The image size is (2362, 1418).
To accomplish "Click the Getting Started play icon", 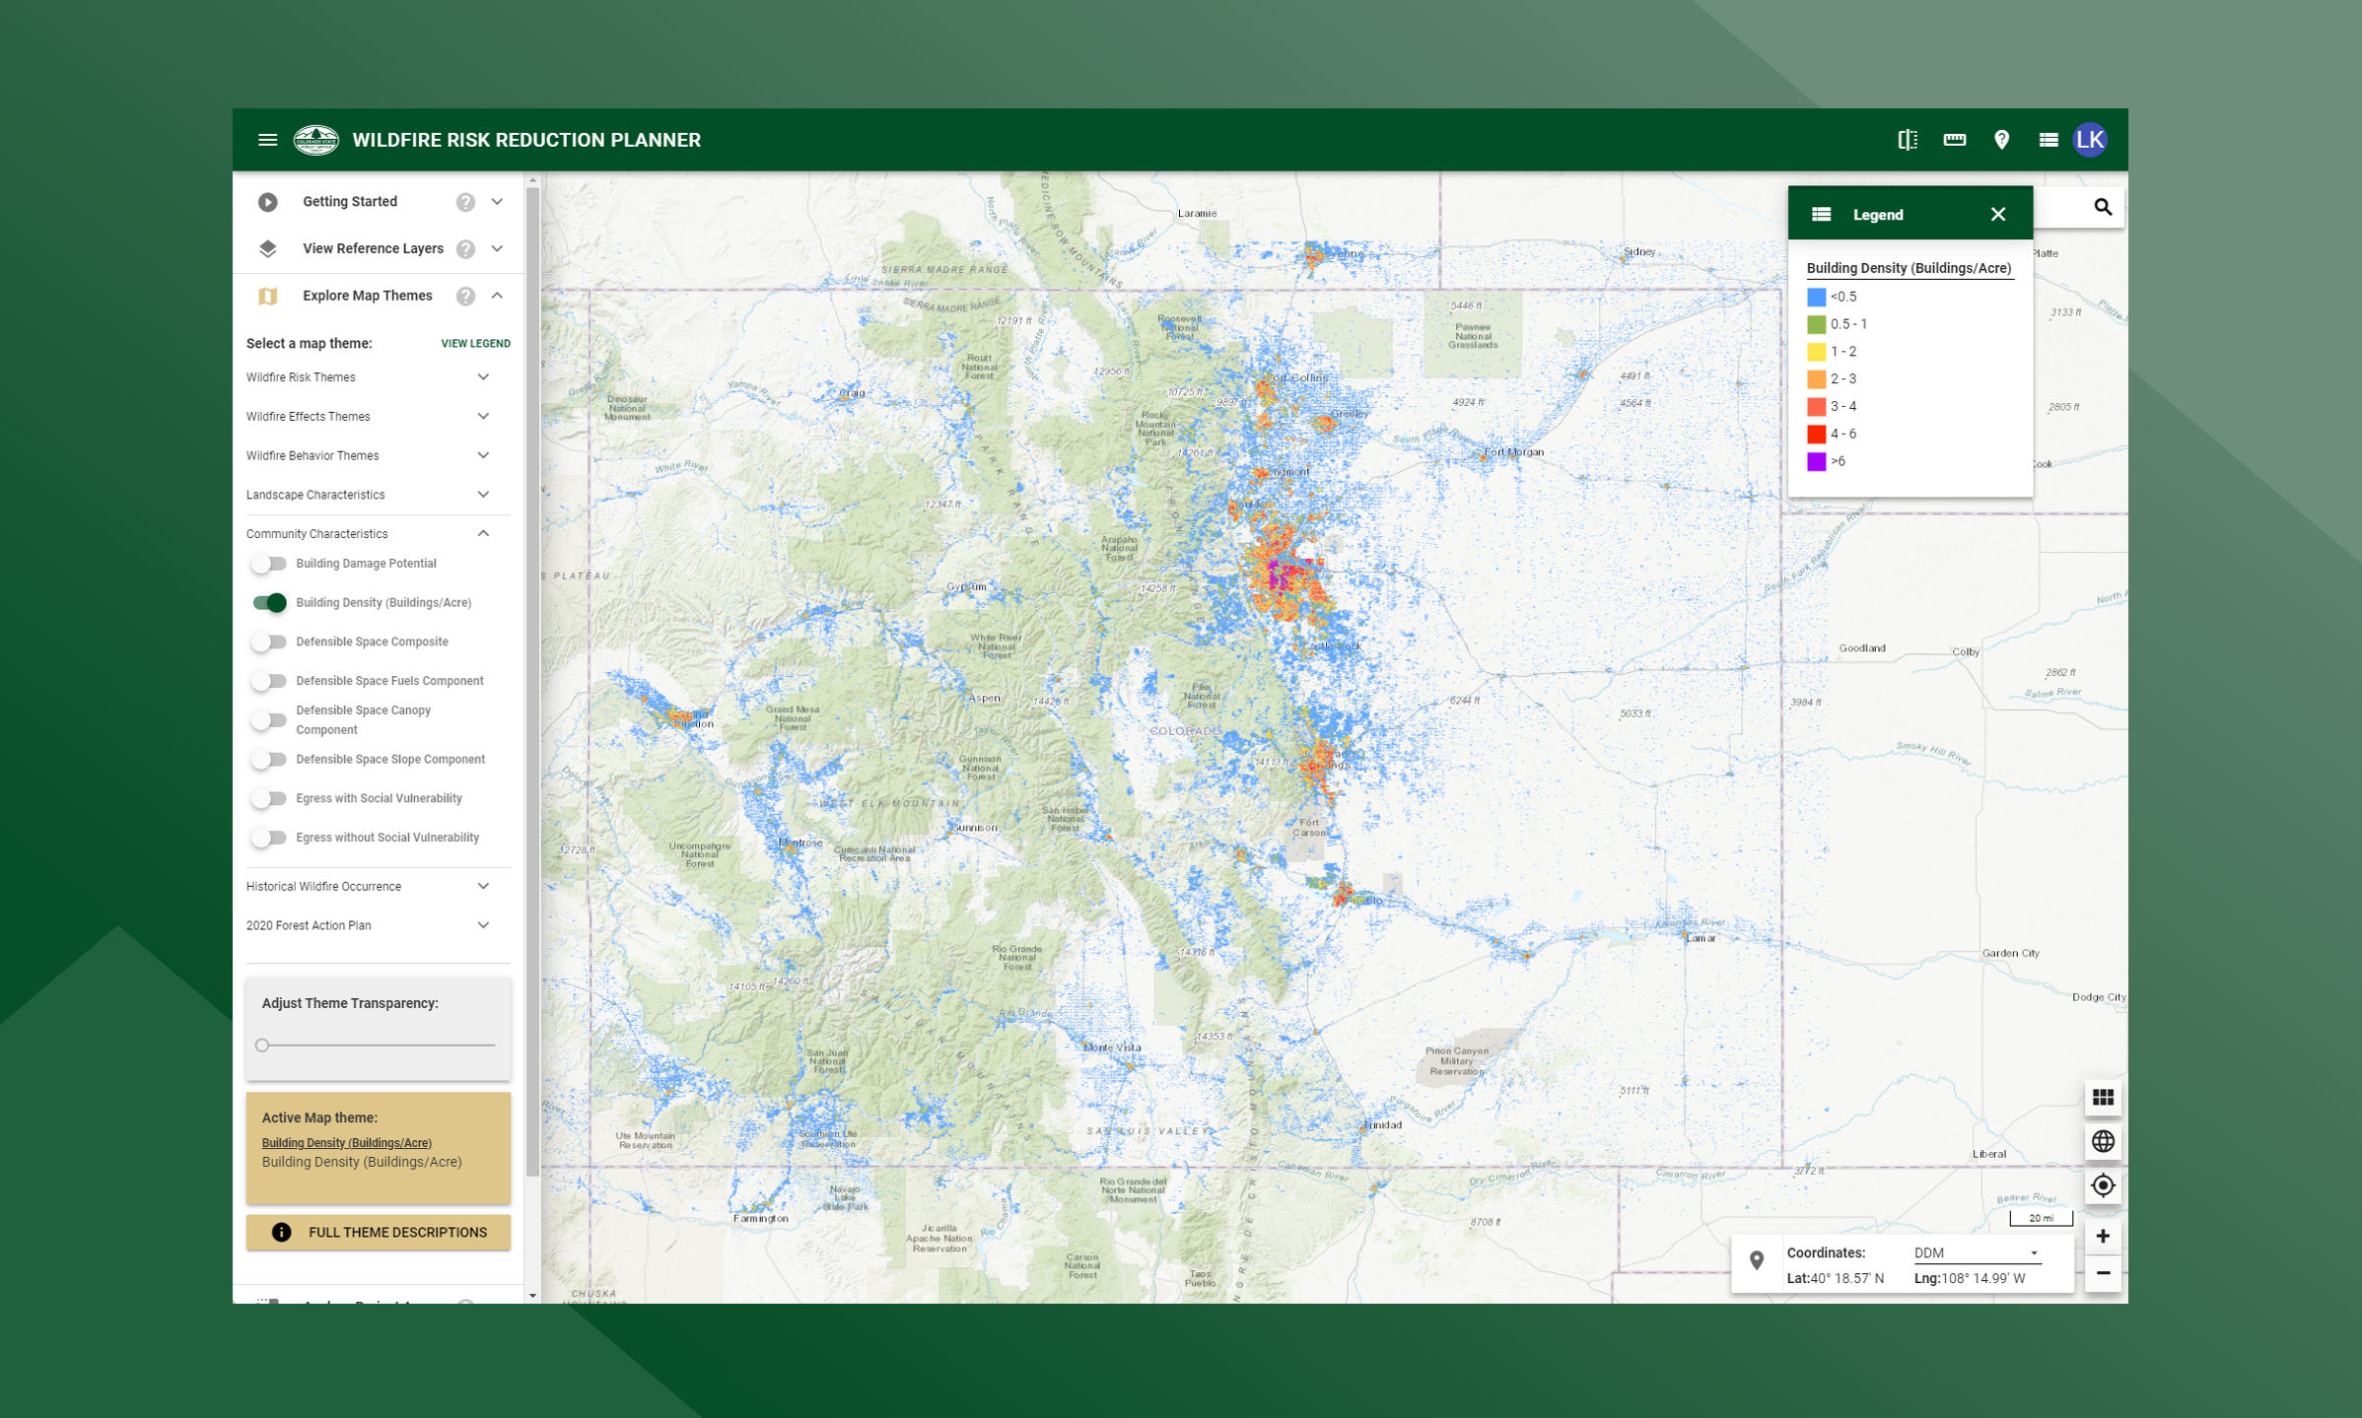I will [267, 202].
